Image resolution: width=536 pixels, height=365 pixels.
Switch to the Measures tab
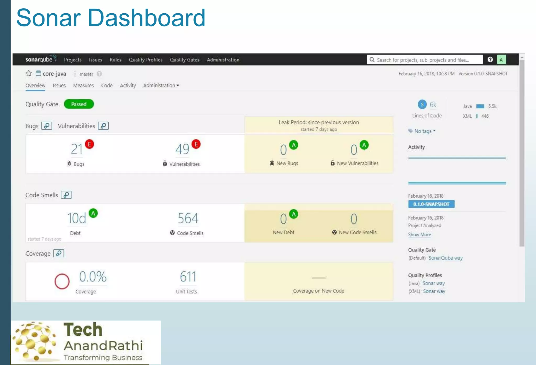(x=83, y=85)
